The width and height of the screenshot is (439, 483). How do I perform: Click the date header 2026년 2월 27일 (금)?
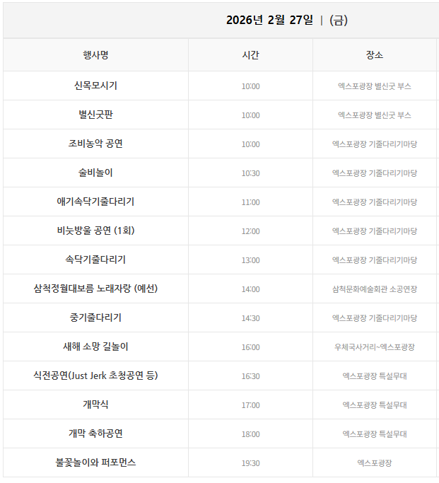tap(286, 20)
